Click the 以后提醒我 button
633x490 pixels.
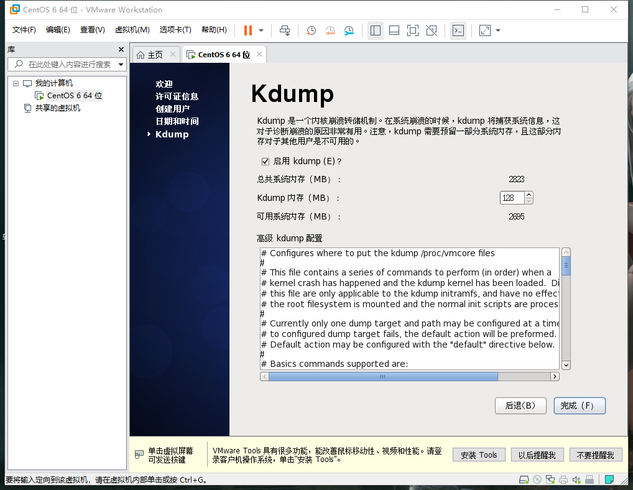click(537, 455)
